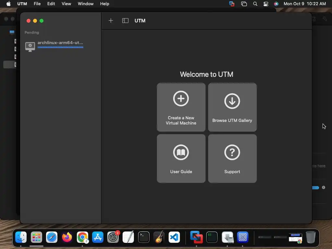332x249 pixels.
Task: Open Terminal from the Dock
Action: click(144, 237)
